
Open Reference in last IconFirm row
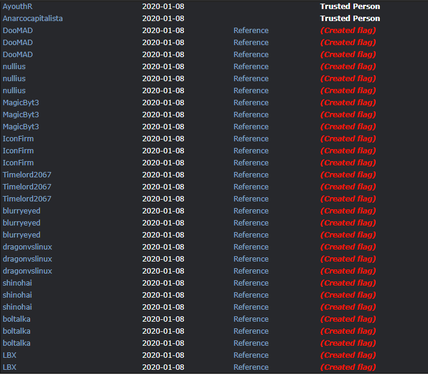pos(251,163)
